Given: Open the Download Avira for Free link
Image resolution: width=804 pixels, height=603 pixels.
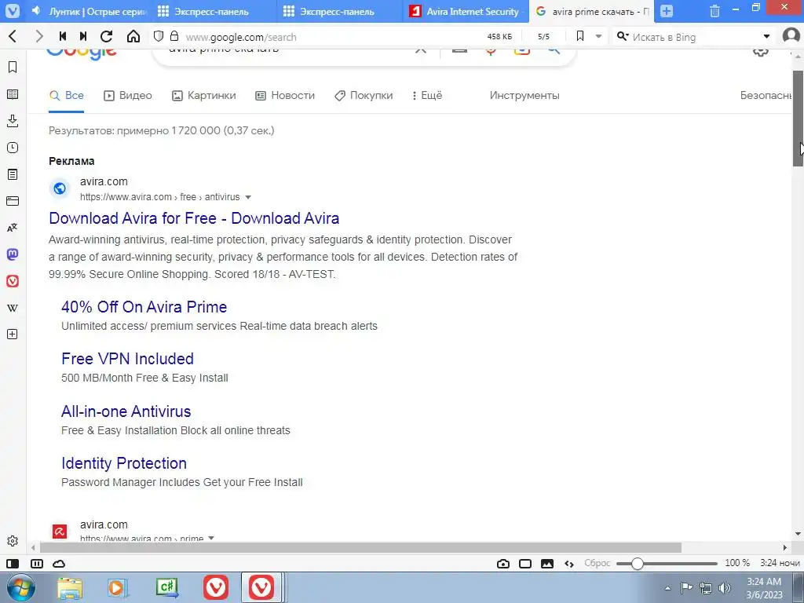Looking at the screenshot, I should 194,218.
